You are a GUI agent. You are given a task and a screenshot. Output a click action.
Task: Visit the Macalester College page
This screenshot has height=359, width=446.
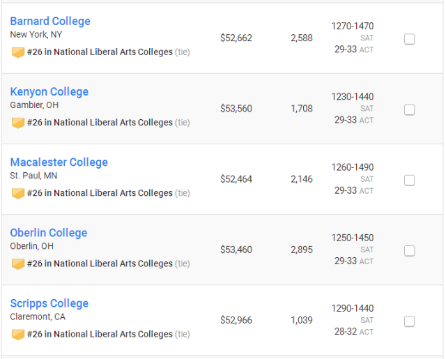point(59,162)
